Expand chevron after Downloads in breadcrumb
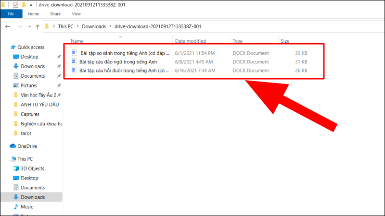Viewport: 385px width, 216px height. tap(110, 26)
